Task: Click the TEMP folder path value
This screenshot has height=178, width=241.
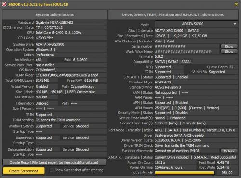Action: point(67,75)
